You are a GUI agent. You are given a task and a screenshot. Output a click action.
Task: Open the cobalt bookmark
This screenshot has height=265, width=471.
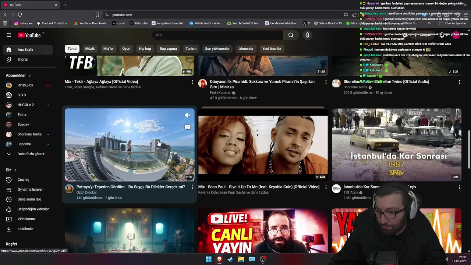[x=119, y=23]
